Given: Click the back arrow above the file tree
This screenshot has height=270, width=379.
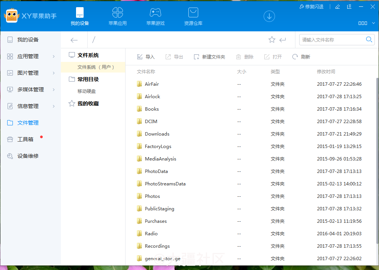Looking at the screenshot, I should click(x=74, y=40).
